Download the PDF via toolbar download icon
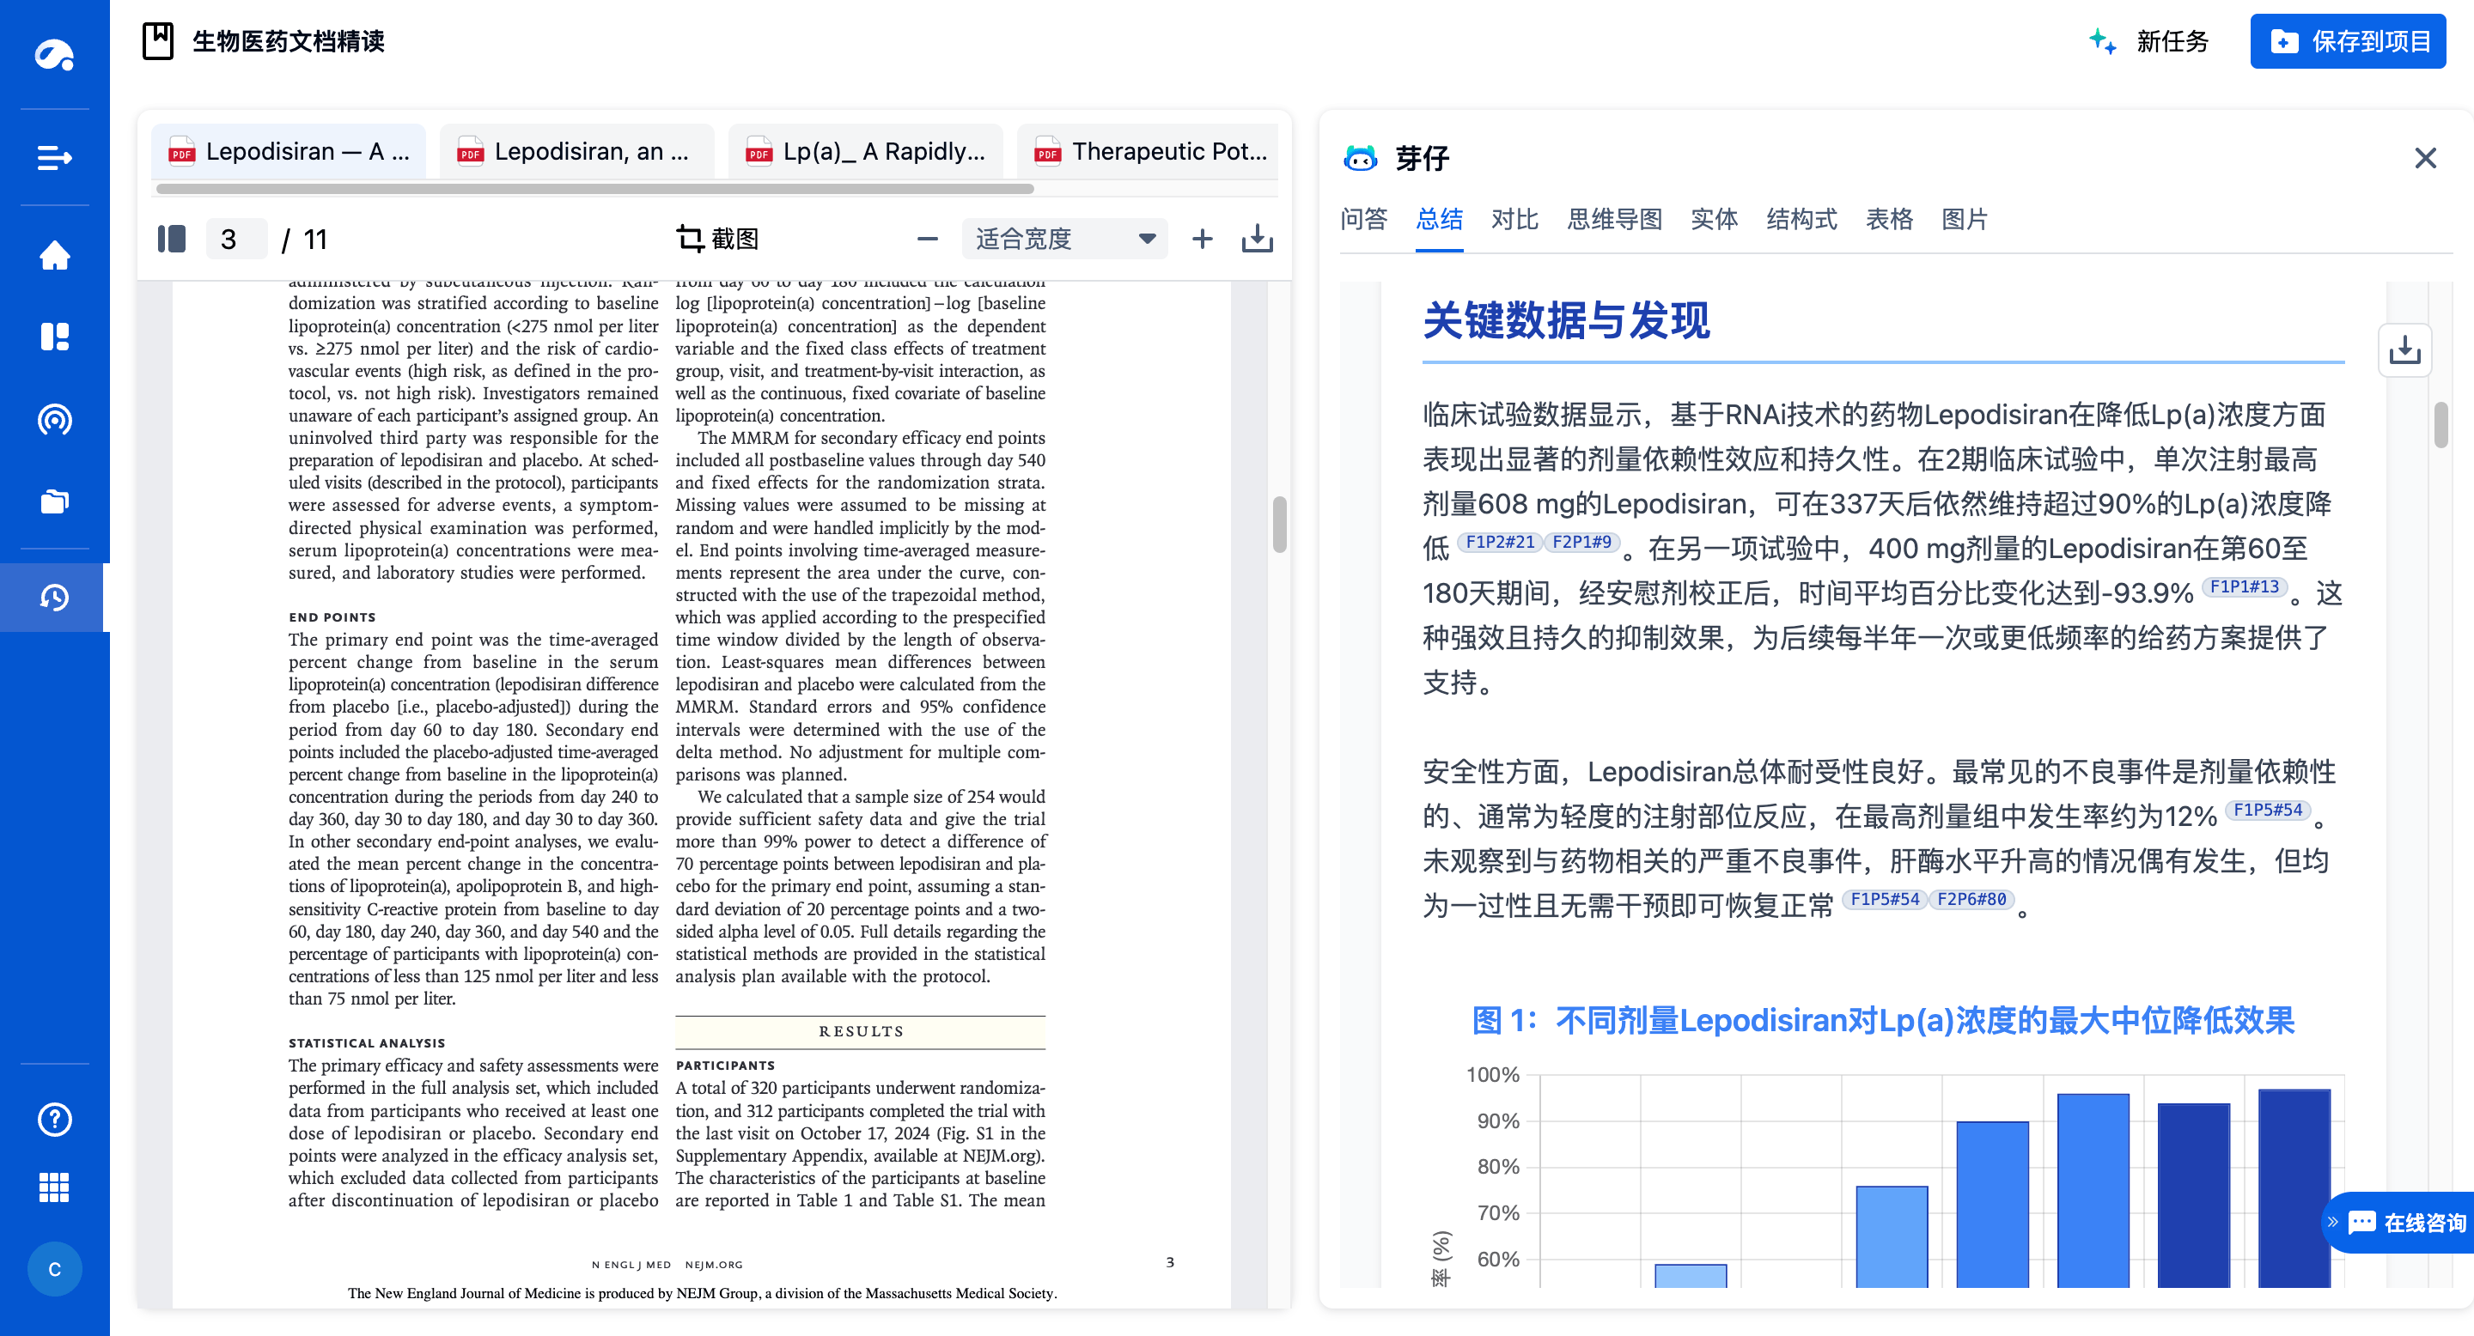 click(1257, 238)
